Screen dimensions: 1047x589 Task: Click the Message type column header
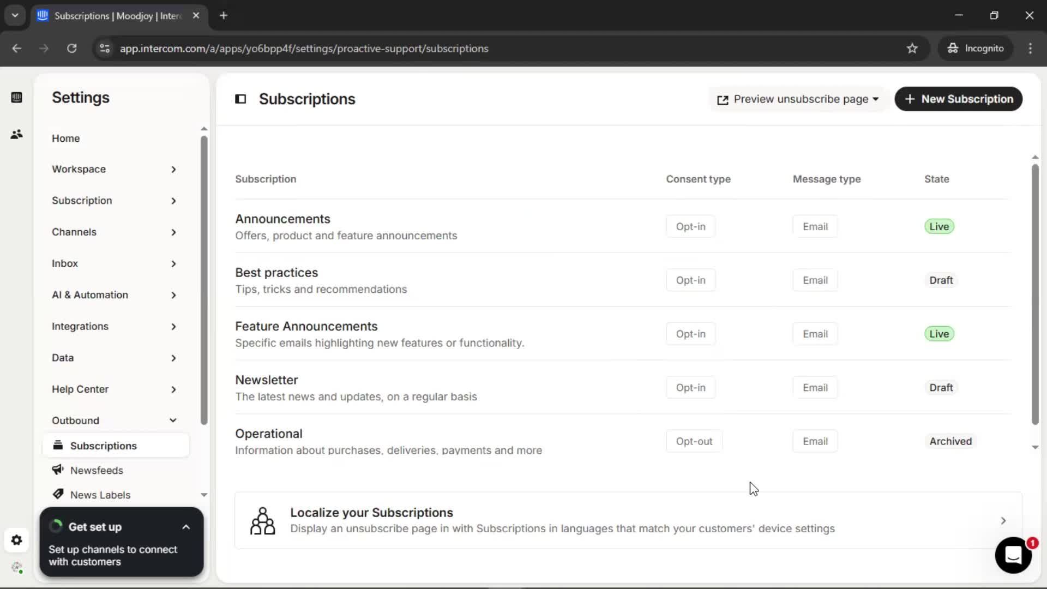point(826,179)
